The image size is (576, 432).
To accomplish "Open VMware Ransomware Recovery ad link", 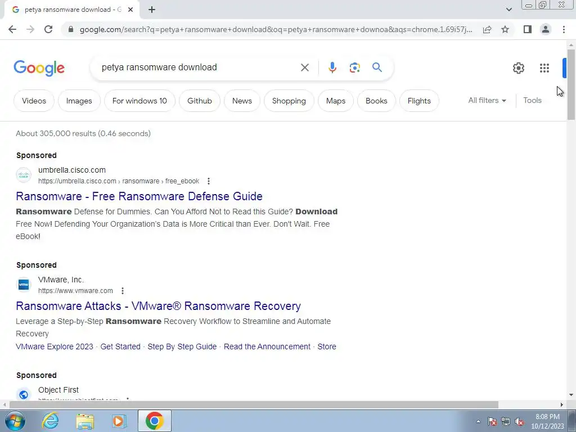I will pos(158,306).
